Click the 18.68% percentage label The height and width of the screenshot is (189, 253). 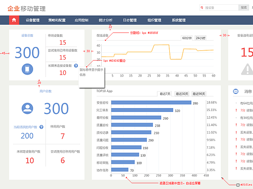212,102
